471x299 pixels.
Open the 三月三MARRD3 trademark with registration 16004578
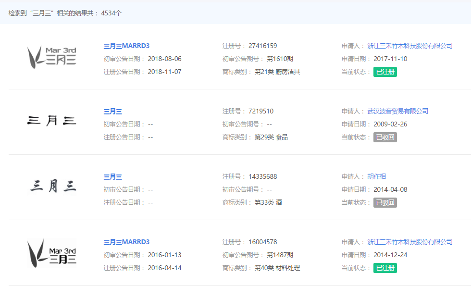click(126, 242)
